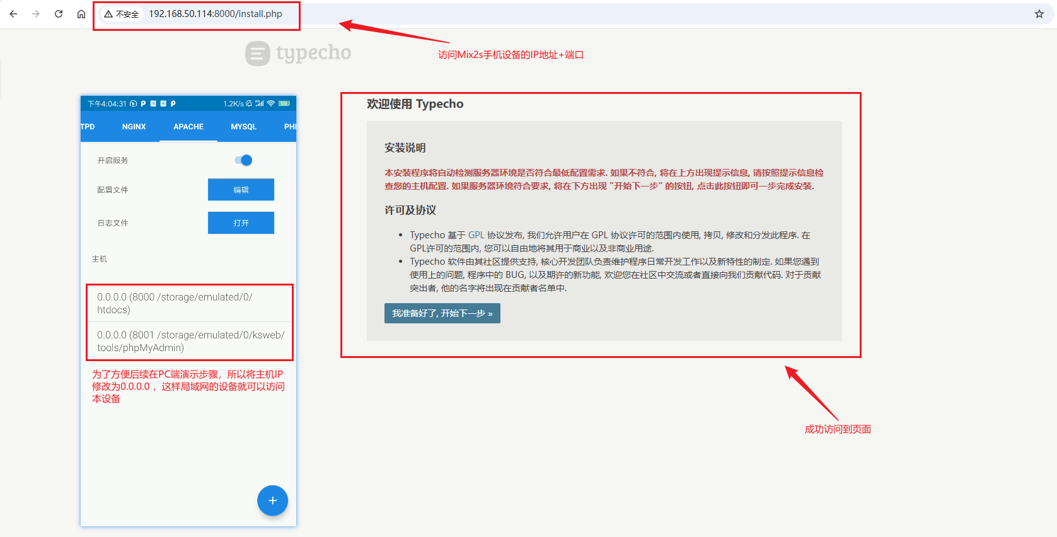Bookmark page with star icon
The width and height of the screenshot is (1057, 537).
pos(1039,14)
